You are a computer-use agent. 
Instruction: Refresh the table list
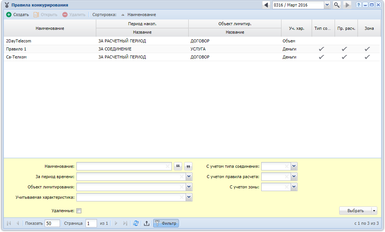[136, 223]
